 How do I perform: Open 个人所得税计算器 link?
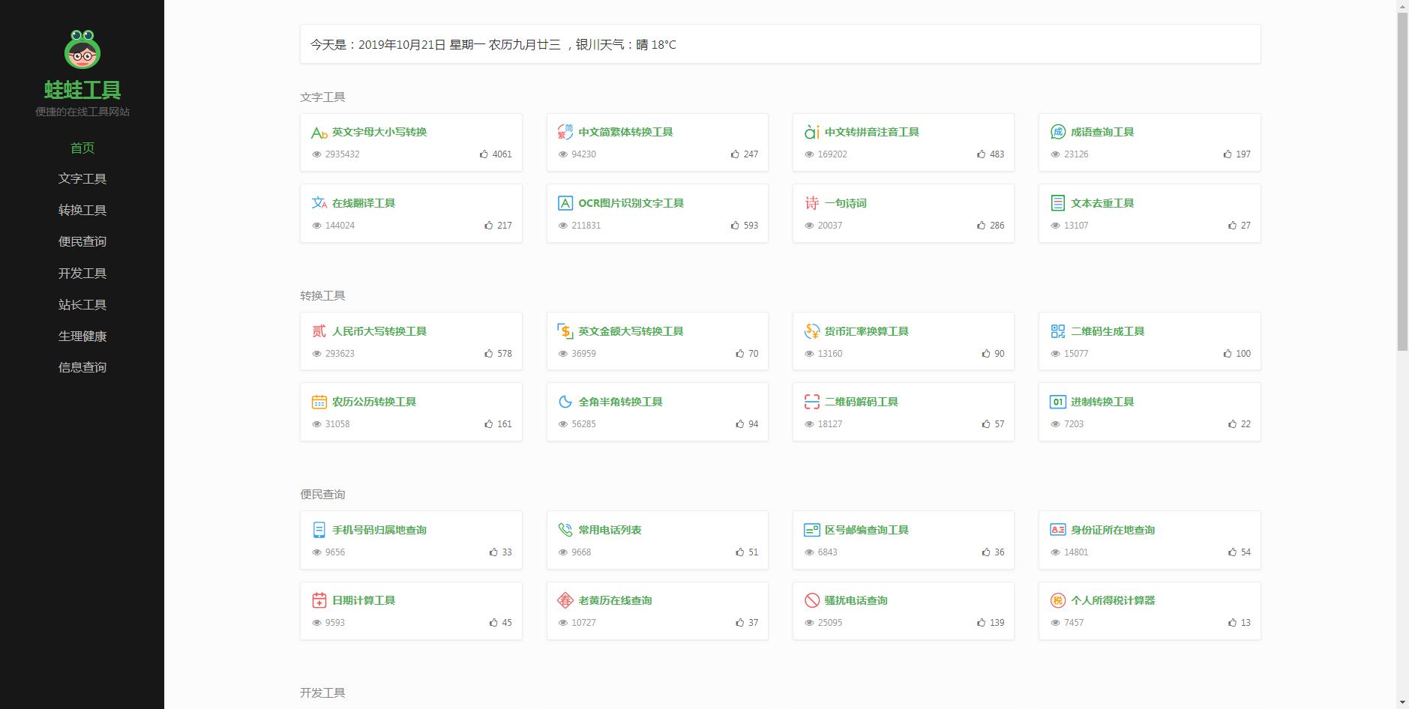1112,600
